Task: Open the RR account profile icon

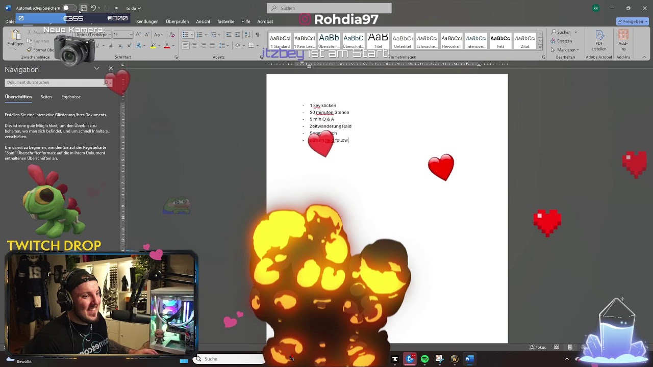Action: [x=596, y=8]
